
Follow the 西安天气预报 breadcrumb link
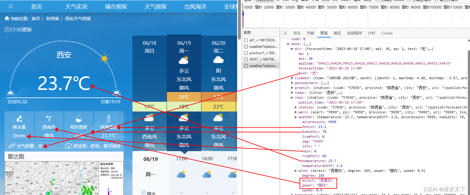78,19
